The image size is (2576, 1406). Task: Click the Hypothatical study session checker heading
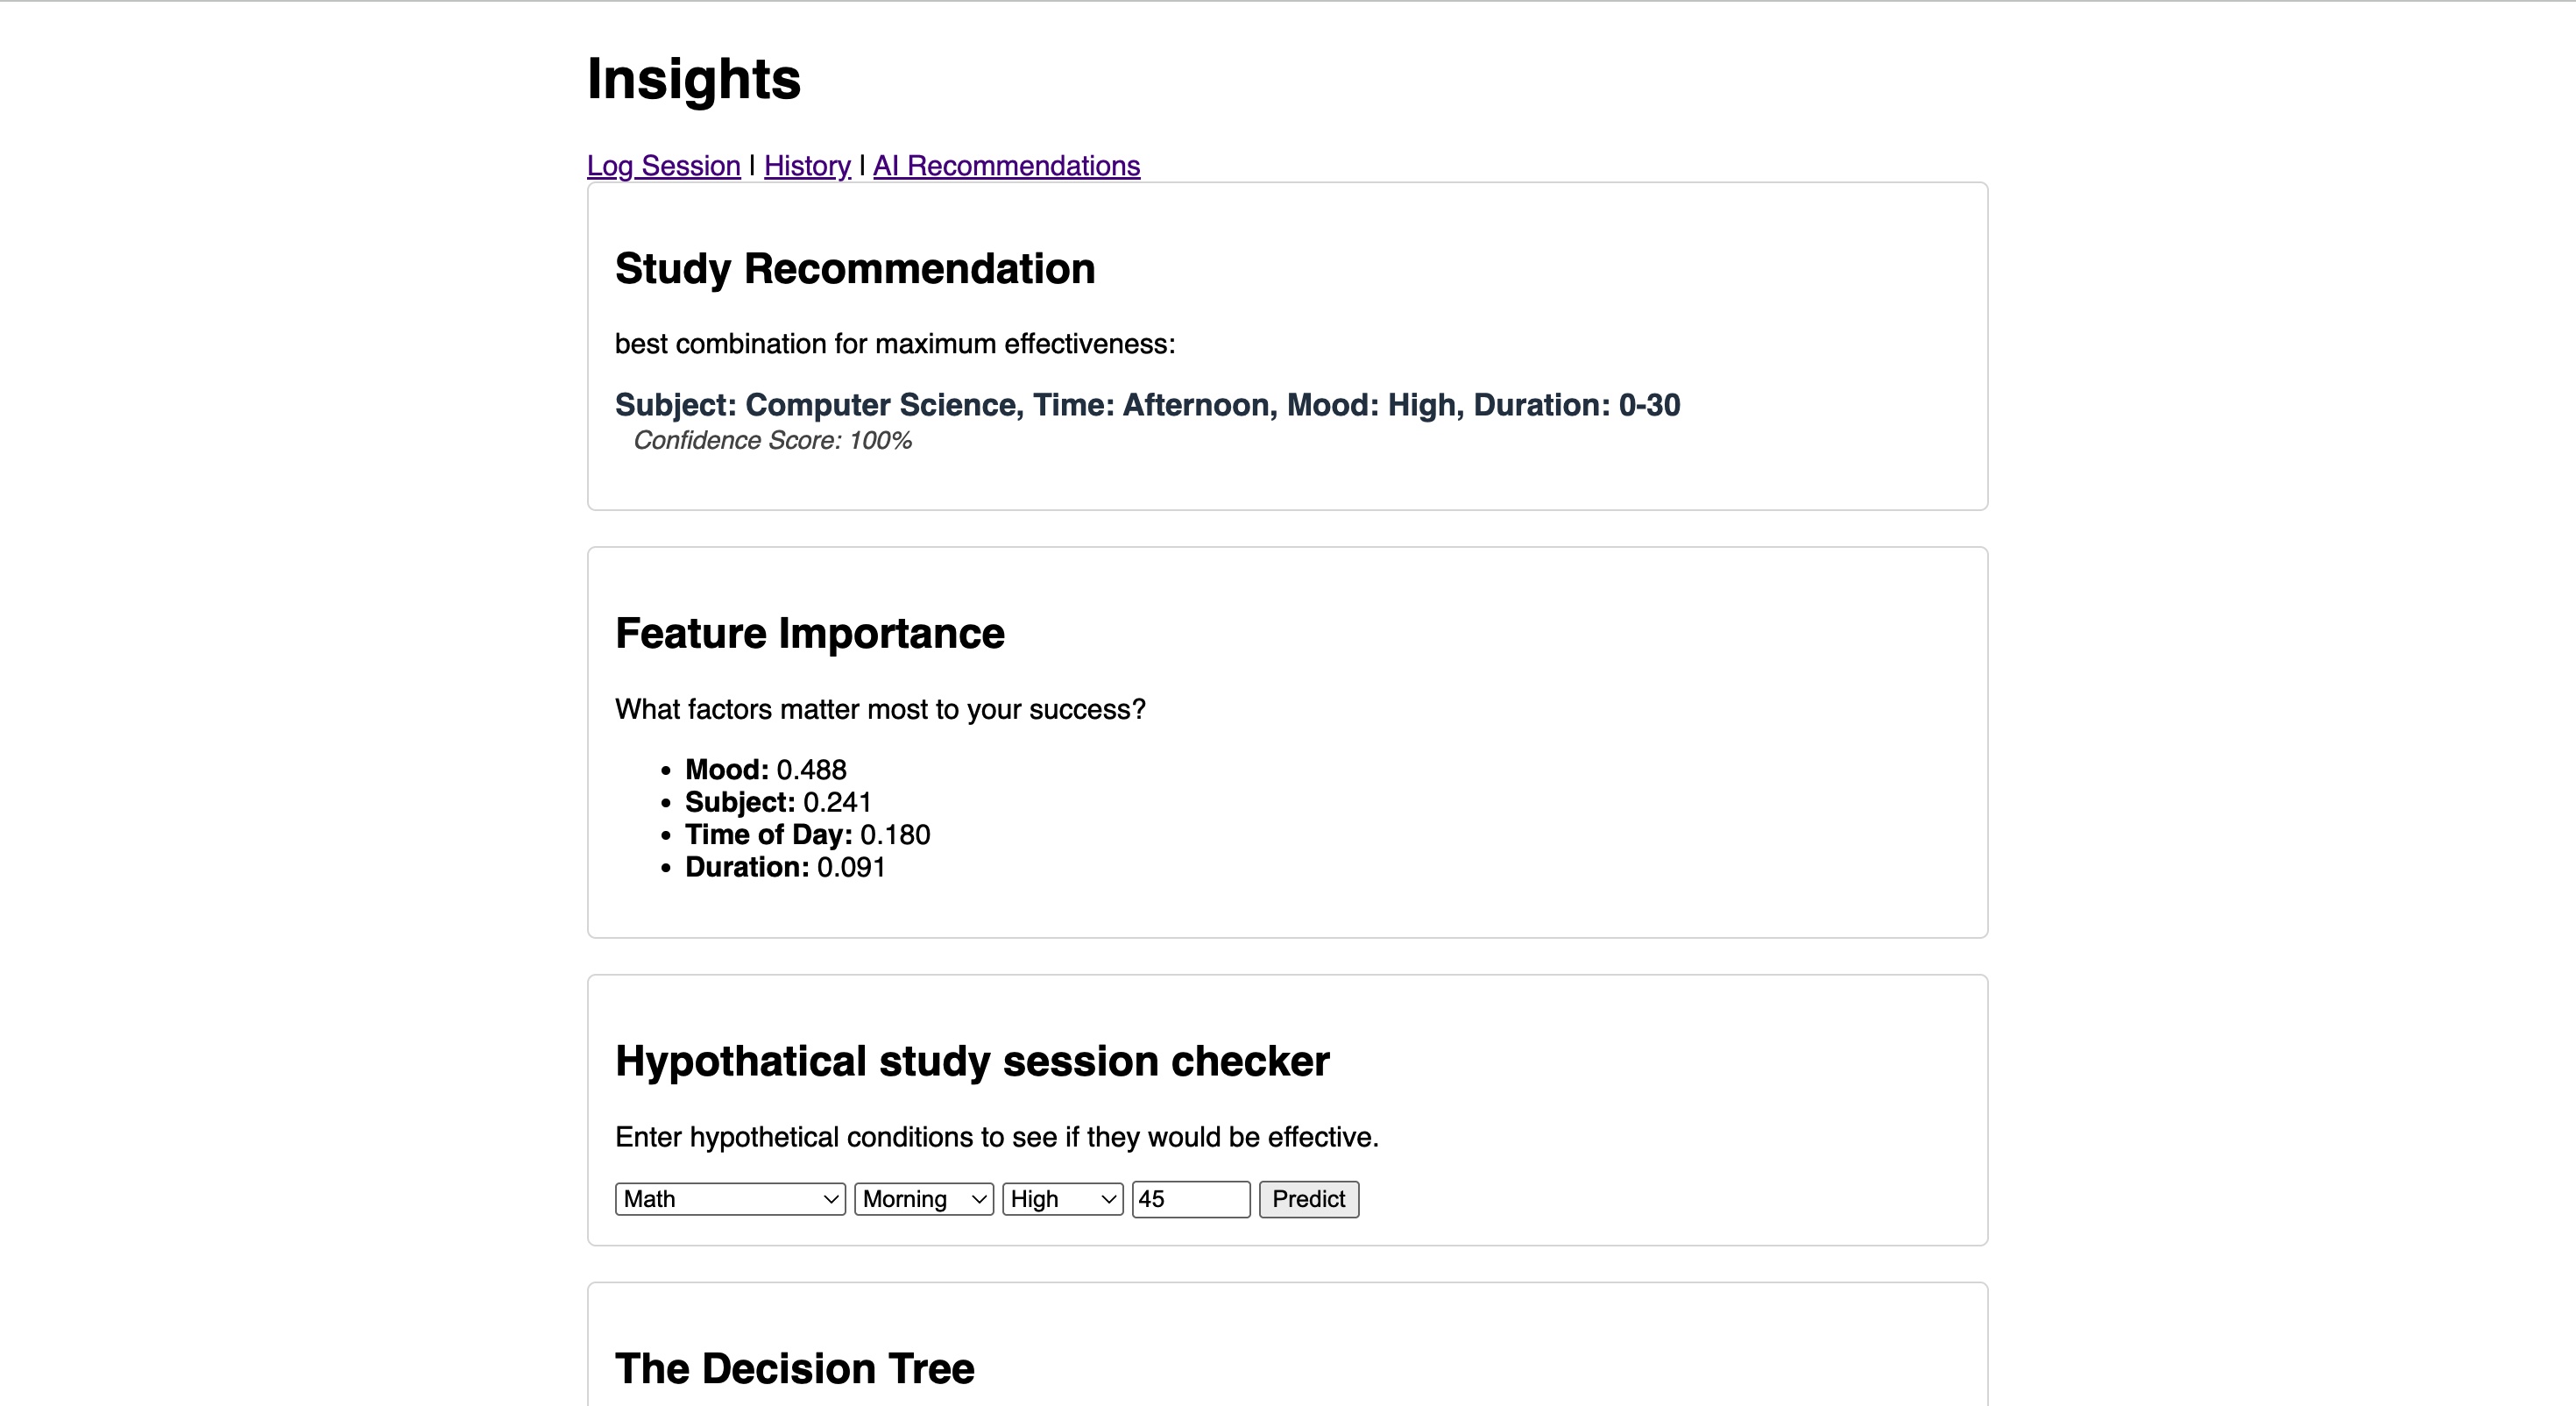pos(972,1062)
